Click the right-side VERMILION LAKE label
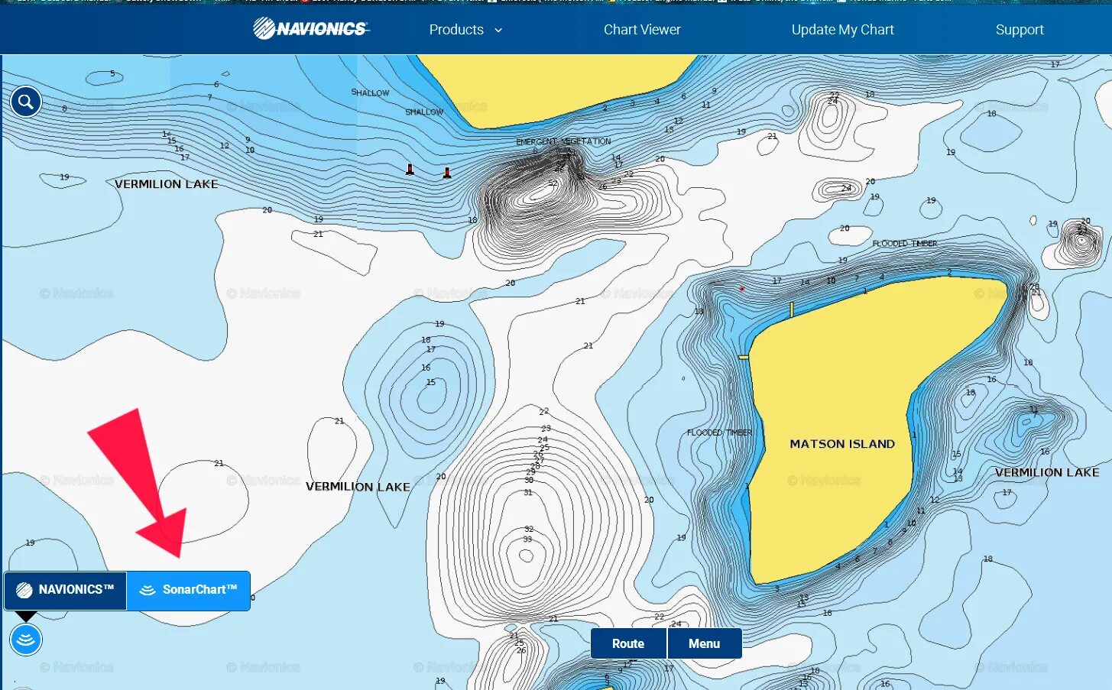Viewport: 1112px width, 690px height. pyautogui.click(x=1047, y=473)
